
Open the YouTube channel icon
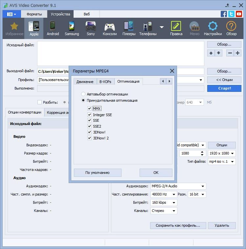(239, 14)
